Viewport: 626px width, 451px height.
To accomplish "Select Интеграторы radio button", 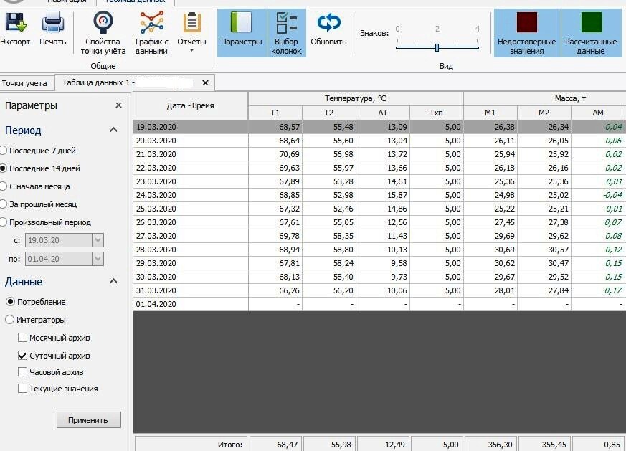I will (x=9, y=320).
